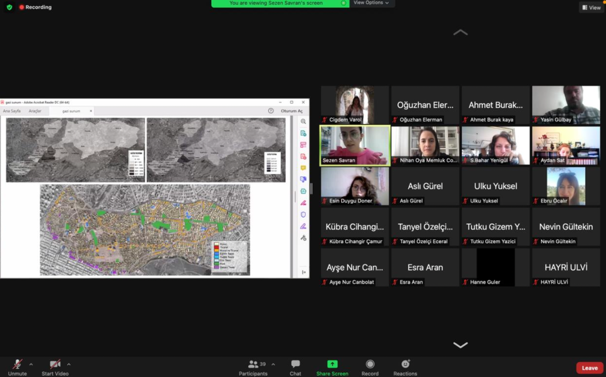This screenshot has height=377, width=606.
Task: Open the yellow Comment tool icon
Action: 303,168
